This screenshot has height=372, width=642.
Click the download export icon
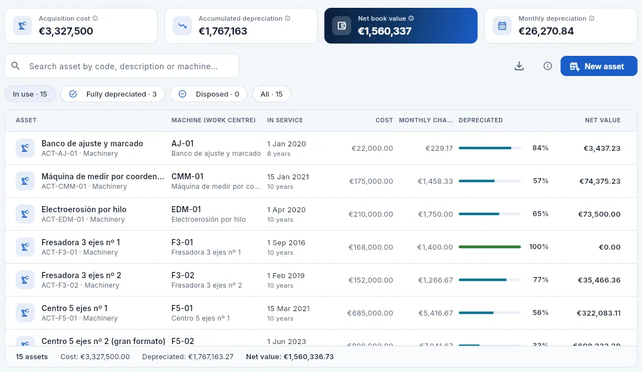pyautogui.click(x=519, y=66)
